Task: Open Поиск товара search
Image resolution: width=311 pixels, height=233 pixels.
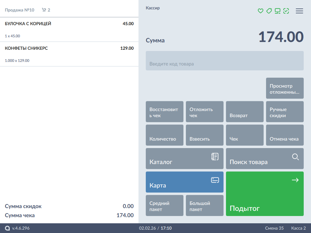Action: click(265, 158)
